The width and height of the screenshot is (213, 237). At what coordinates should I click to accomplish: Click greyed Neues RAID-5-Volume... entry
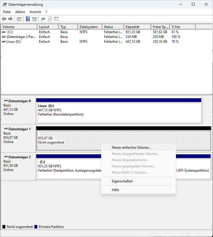pos(138,172)
